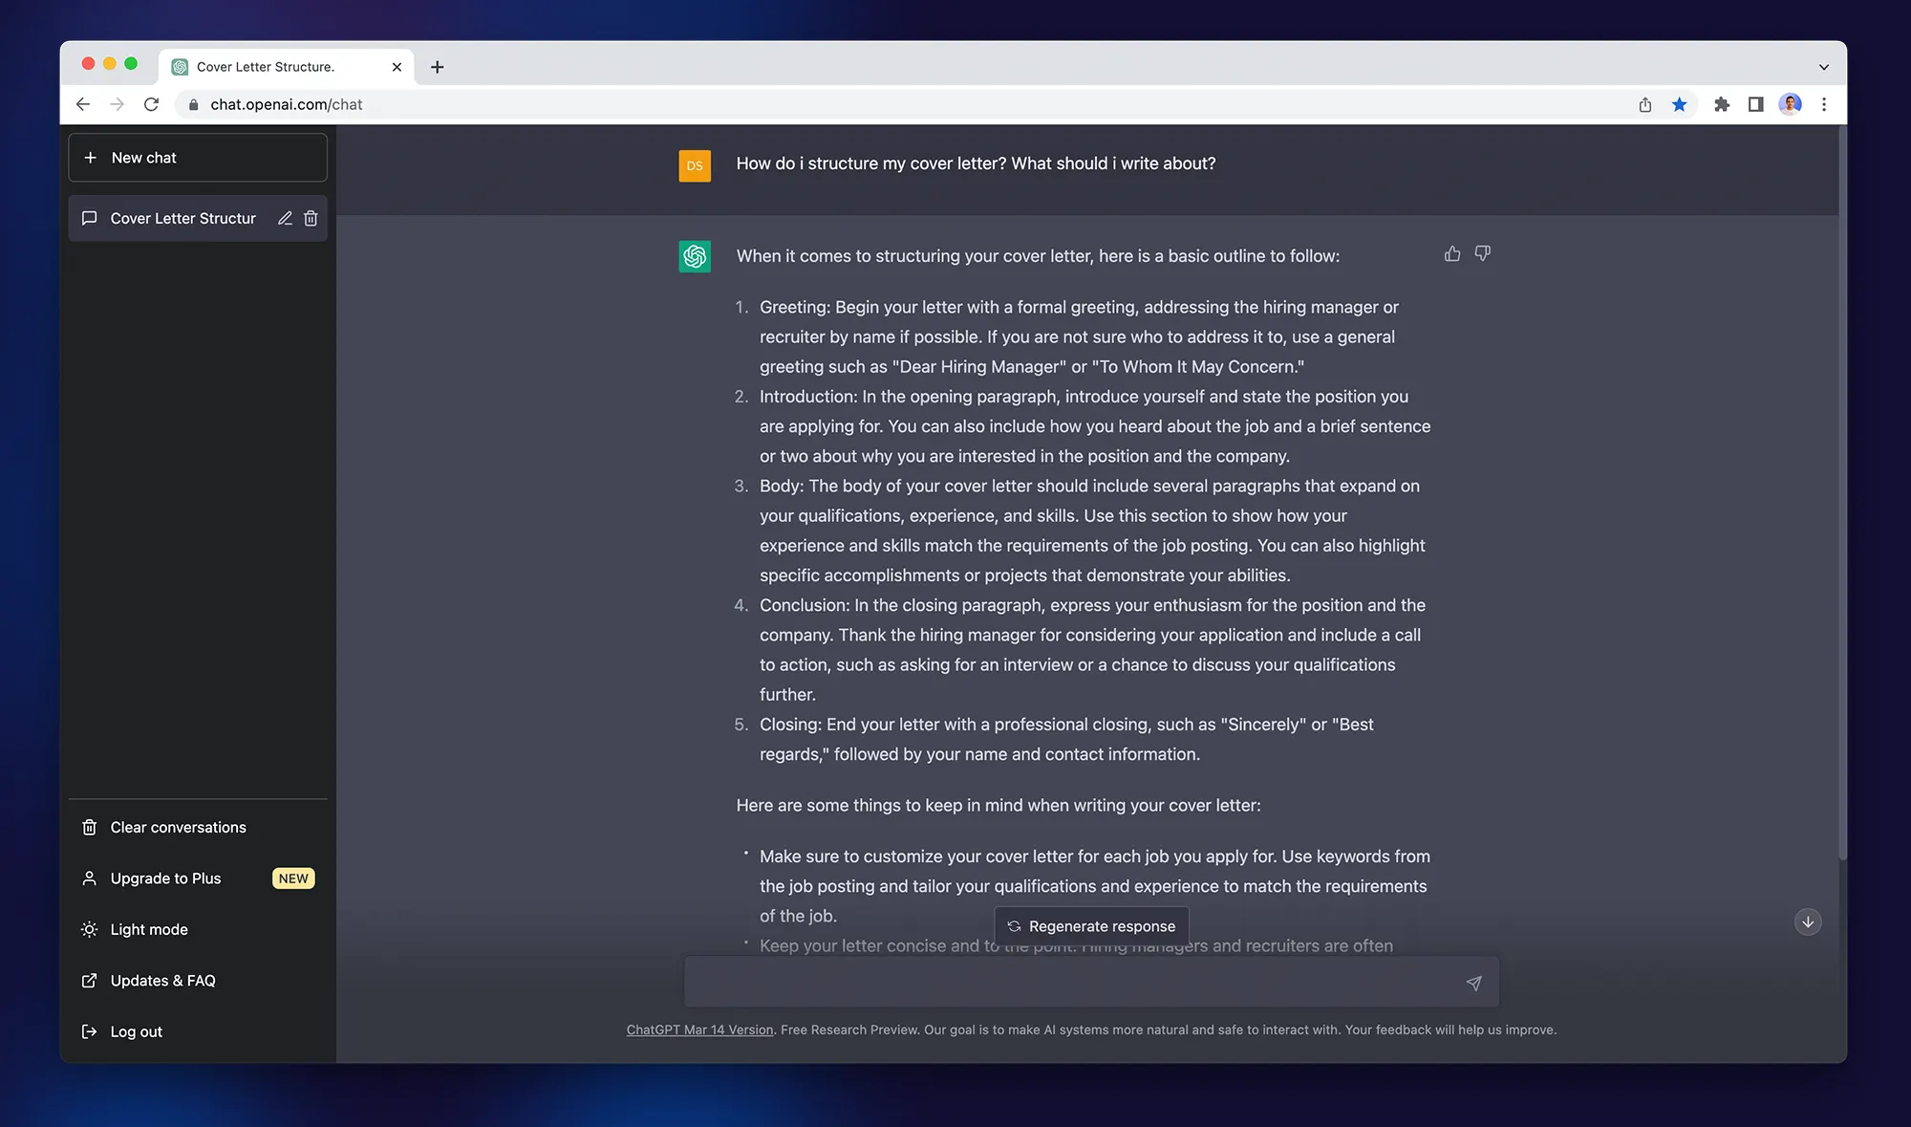Click the site lock icon in address bar
1911x1127 pixels.
(194, 104)
